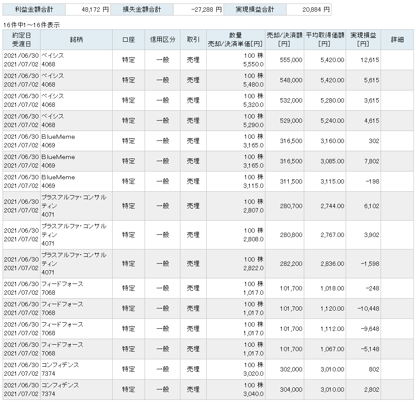Click unit price 3,040.0 in コンフィデンス row
Screen dimensions: 416x402
click(x=253, y=394)
